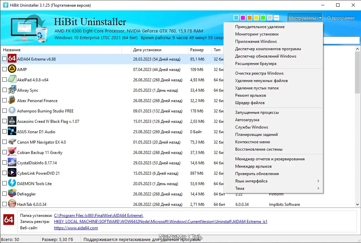Sort by Дата установки column header

[159, 50]
